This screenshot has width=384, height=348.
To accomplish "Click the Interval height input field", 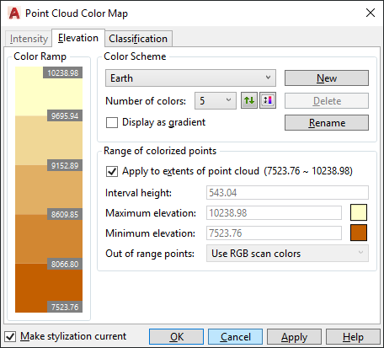I will pos(287,193).
